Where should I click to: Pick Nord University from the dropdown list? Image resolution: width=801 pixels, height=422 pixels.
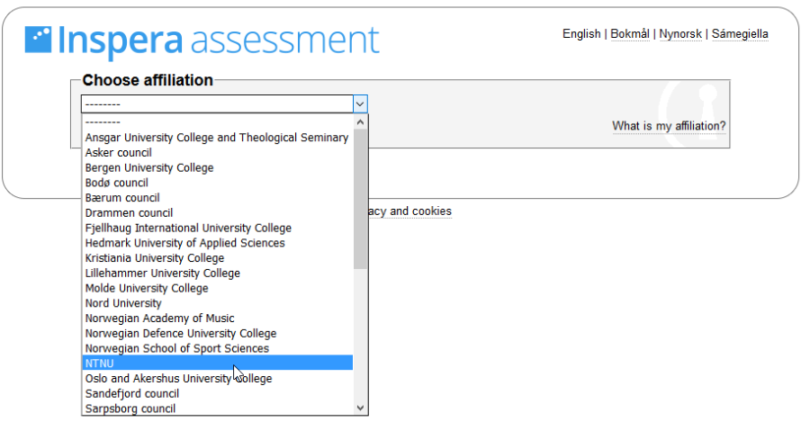[218, 303]
